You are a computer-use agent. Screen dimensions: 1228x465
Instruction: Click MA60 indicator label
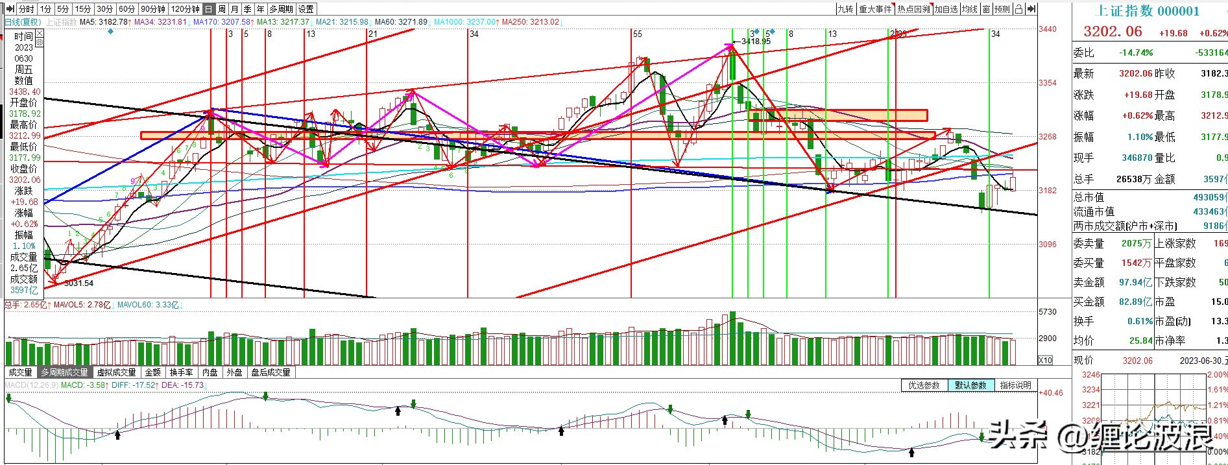(x=403, y=22)
